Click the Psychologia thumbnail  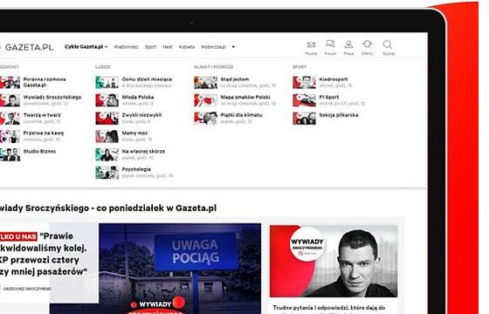tap(107, 173)
